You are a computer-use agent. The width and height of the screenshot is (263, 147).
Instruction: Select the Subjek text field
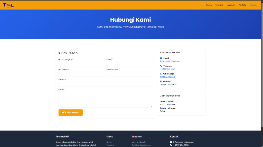point(105,84)
